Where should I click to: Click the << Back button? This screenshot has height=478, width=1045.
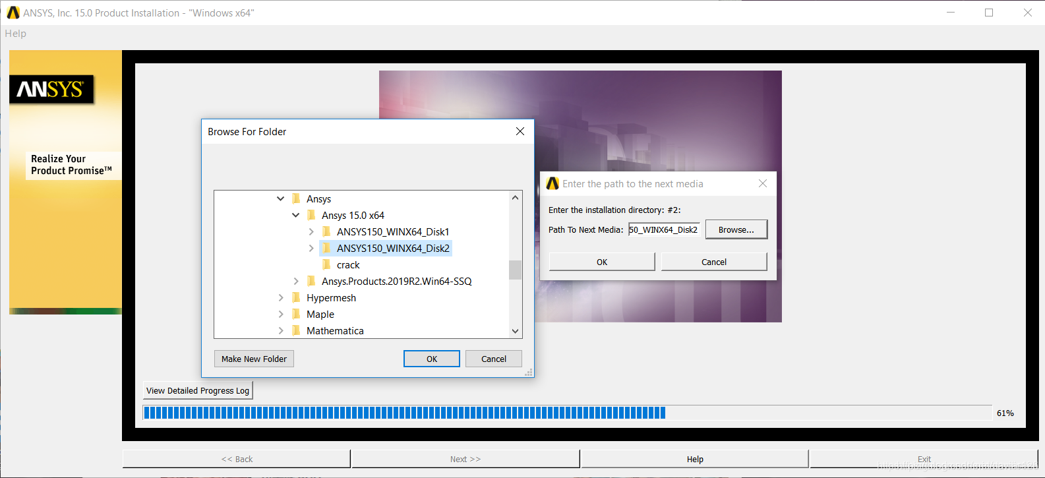pyautogui.click(x=237, y=459)
